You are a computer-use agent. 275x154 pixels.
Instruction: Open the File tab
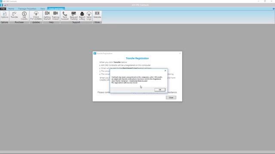[x=3, y=9]
